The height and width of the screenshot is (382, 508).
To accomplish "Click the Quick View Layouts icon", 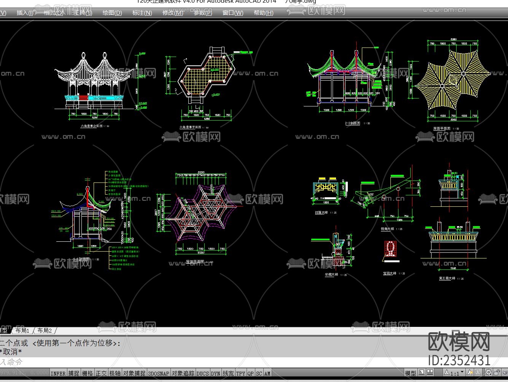I will 422,372.
